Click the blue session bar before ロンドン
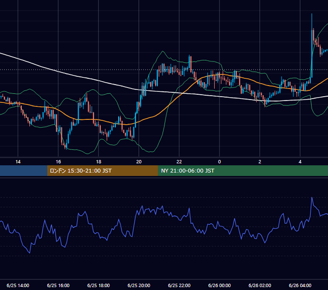The image size is (328, 290). [x=24, y=171]
